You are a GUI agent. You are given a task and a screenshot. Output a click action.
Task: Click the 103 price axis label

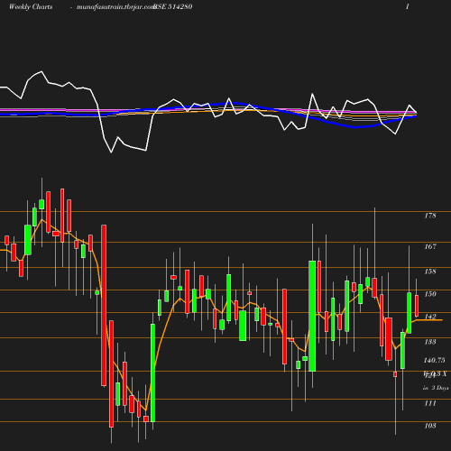pyautogui.click(x=430, y=426)
